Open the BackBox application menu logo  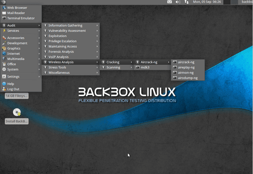tap(3, 2)
